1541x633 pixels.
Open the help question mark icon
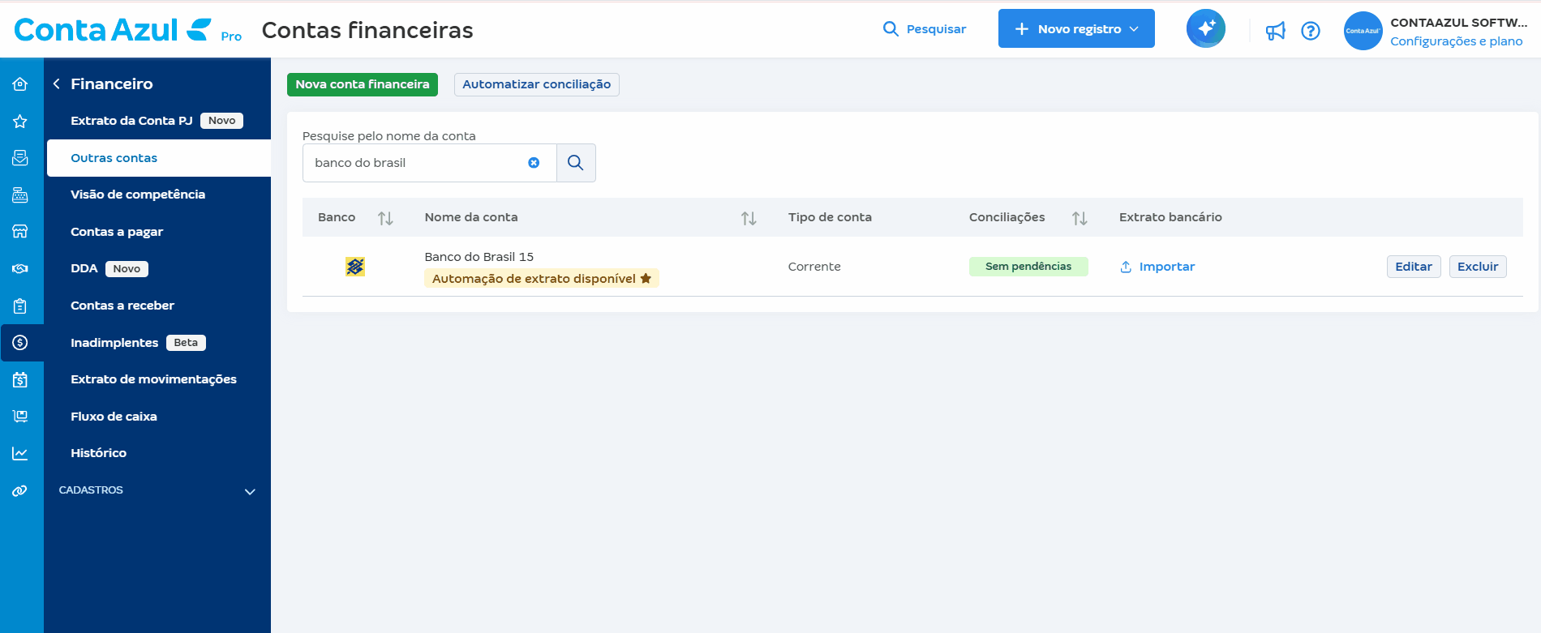click(x=1311, y=31)
